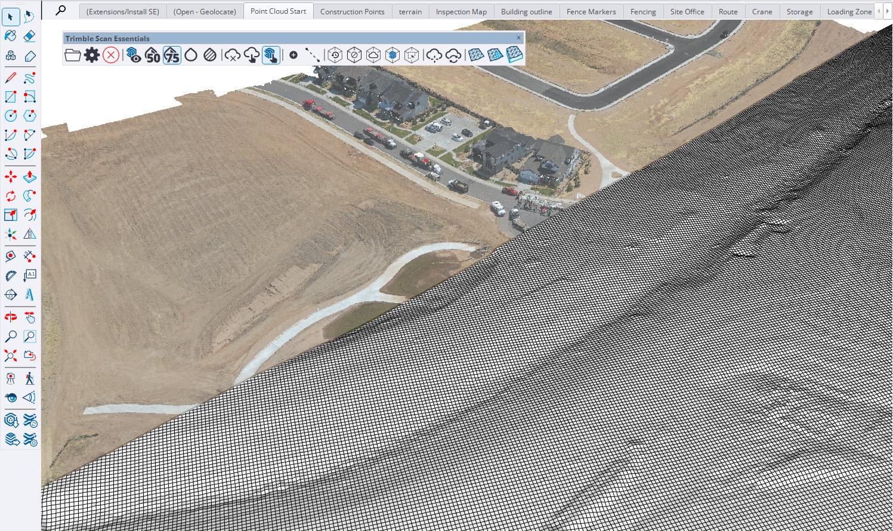
Task: Close the Trimble Scan Essentials toolbar
Action: (518, 38)
